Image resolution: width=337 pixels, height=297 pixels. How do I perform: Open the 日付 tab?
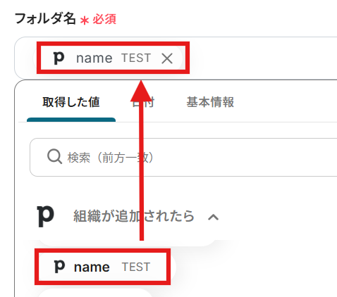tap(143, 102)
